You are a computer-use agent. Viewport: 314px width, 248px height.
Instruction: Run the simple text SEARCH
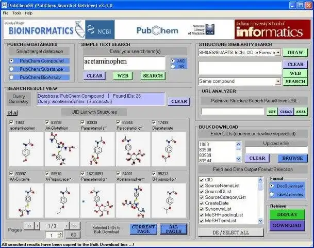point(153,76)
